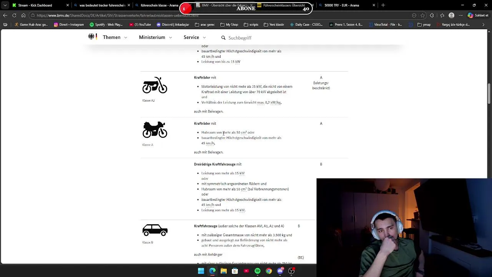Open Discord from the taskbar

click(280, 271)
